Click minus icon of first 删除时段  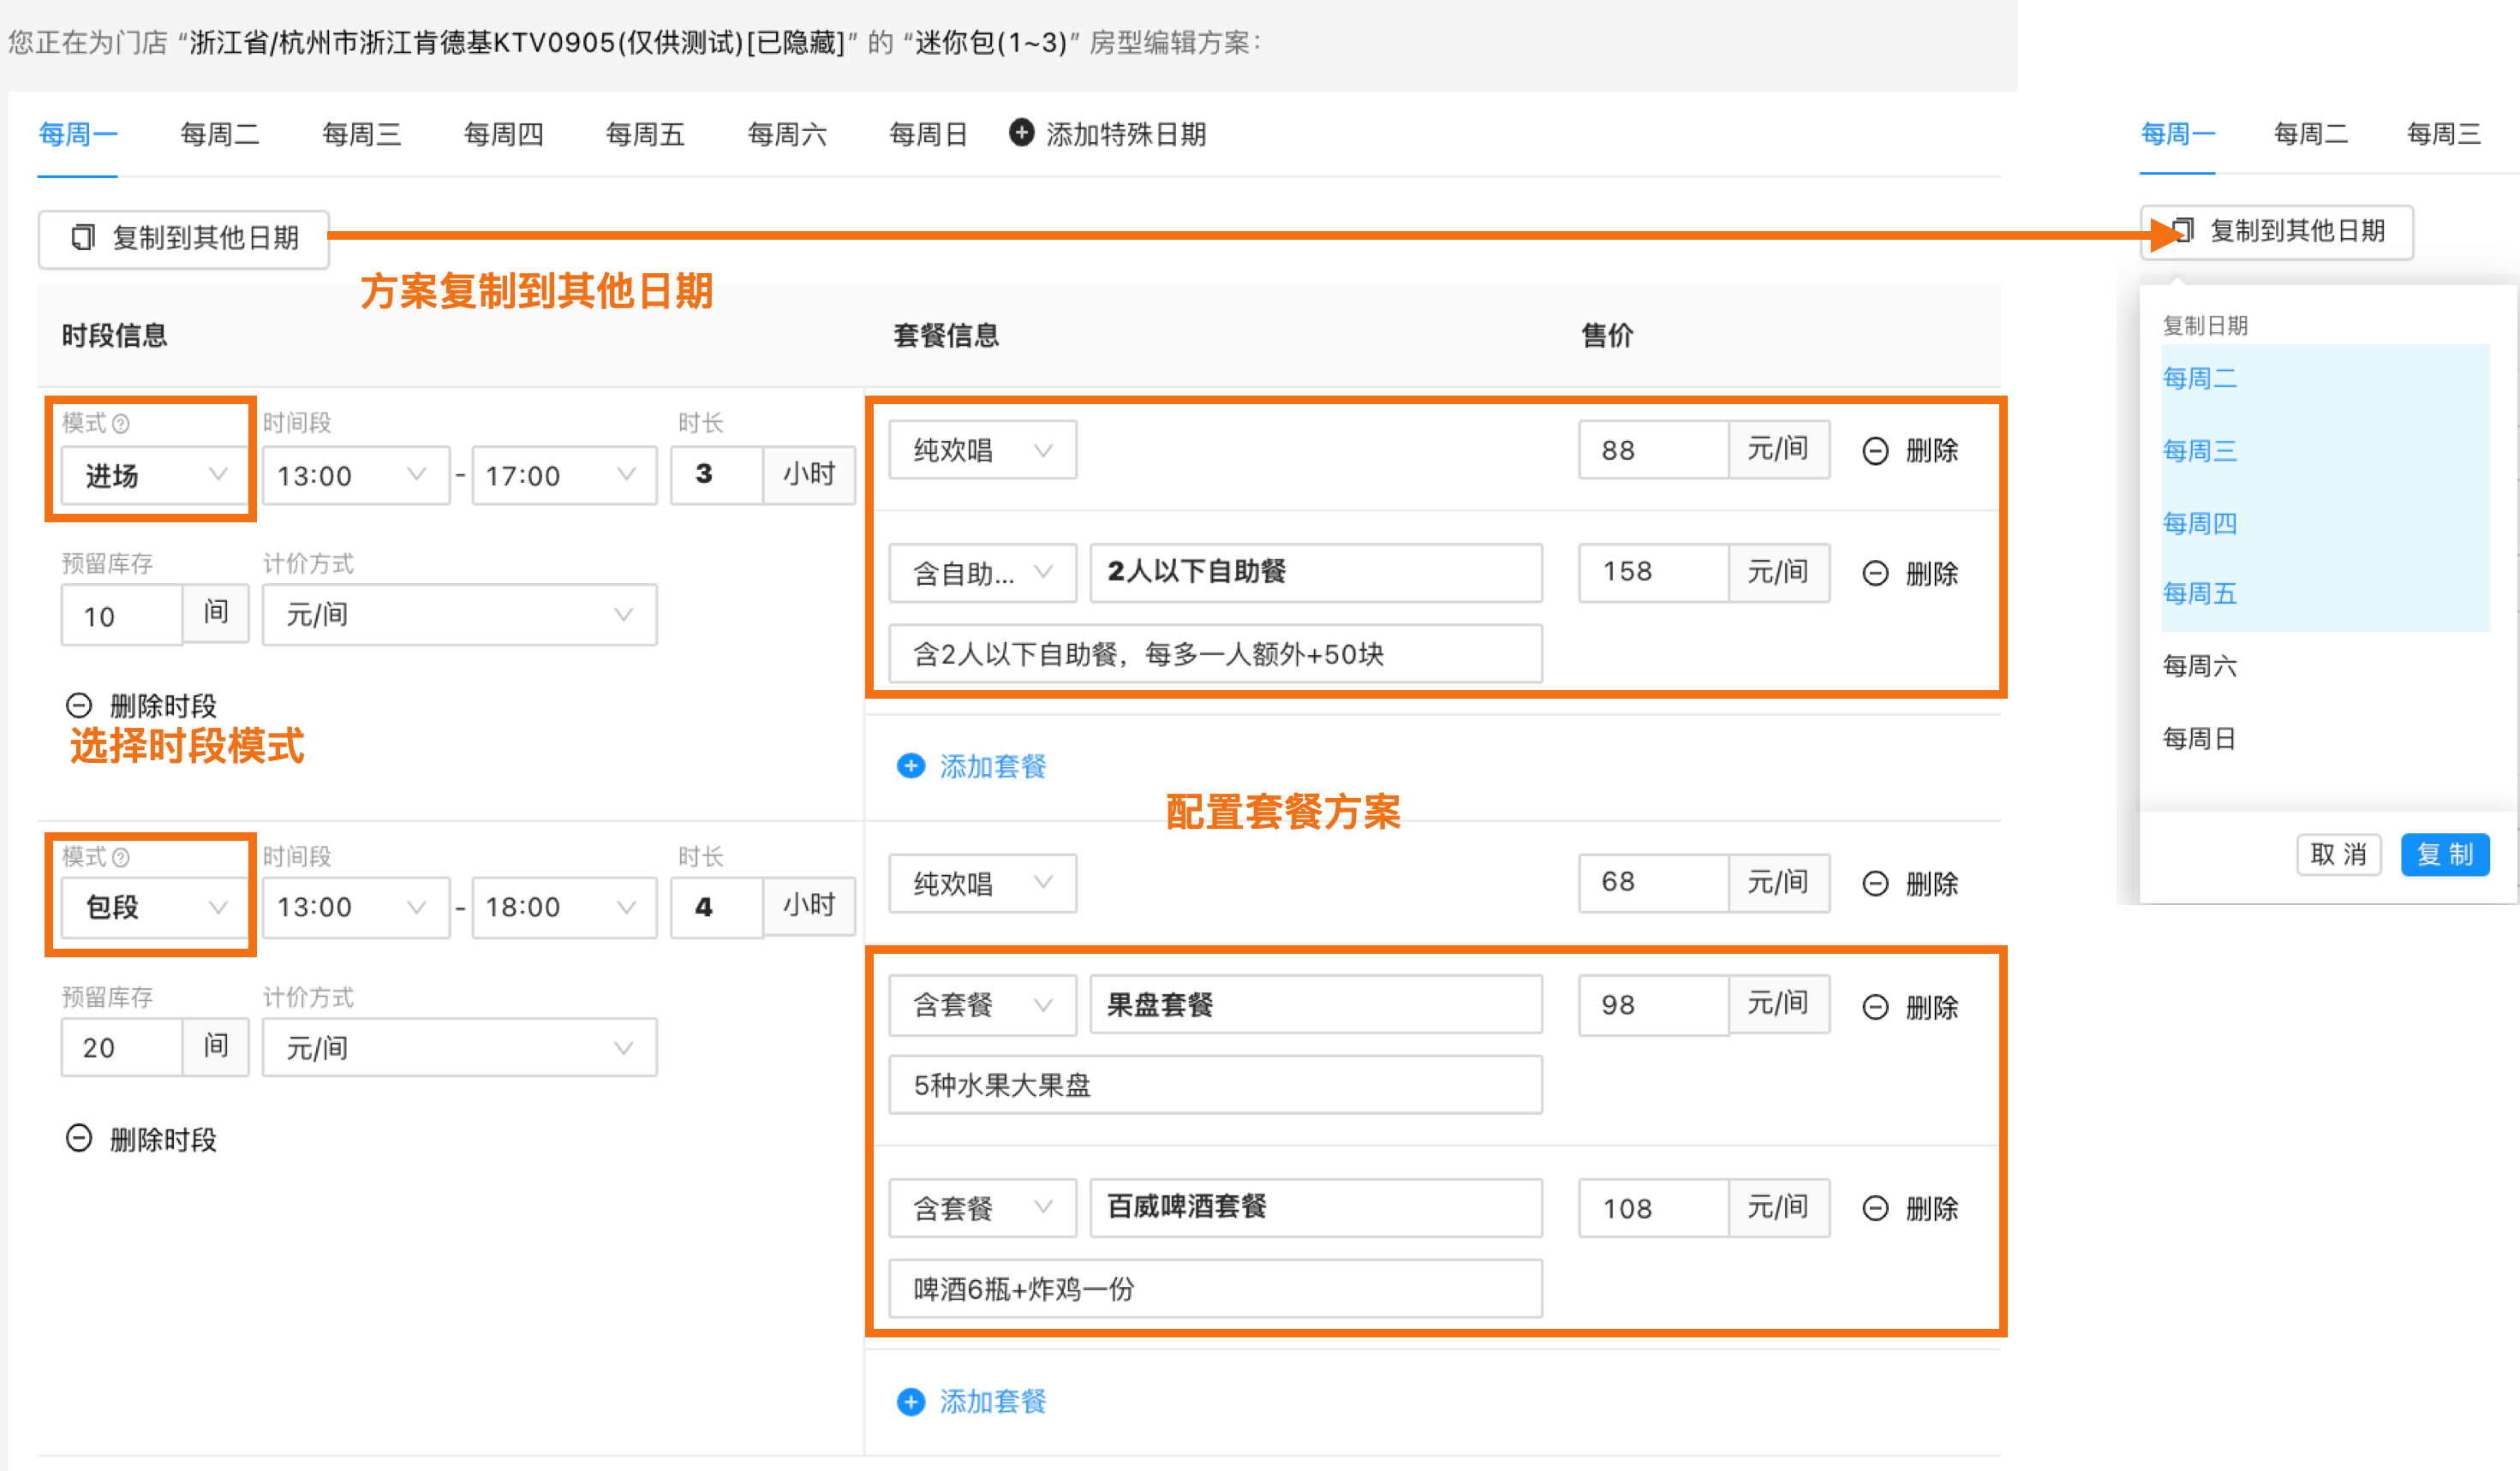pos(79,706)
